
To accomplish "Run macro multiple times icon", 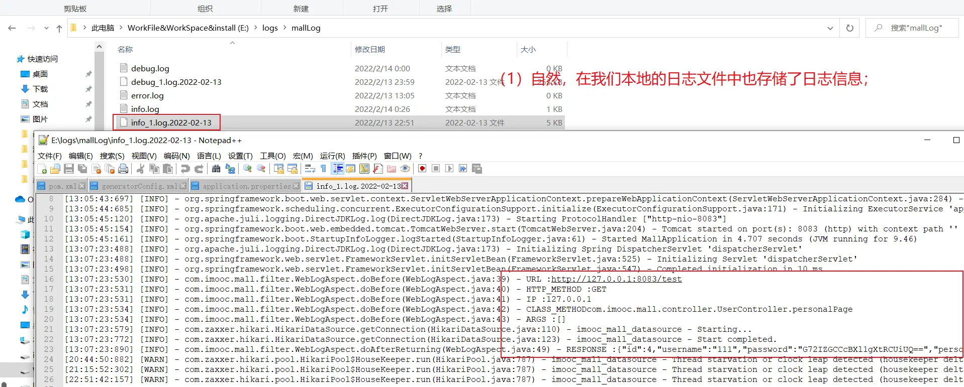I will tap(463, 169).
